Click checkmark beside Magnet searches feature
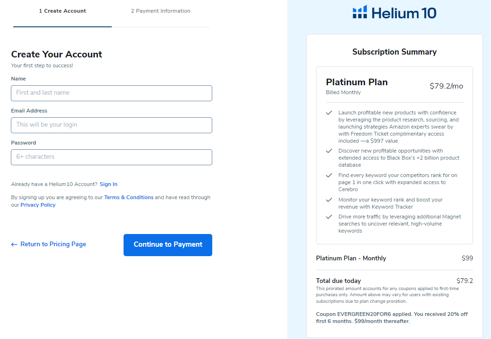This screenshot has width=491, height=339. tap(329, 217)
